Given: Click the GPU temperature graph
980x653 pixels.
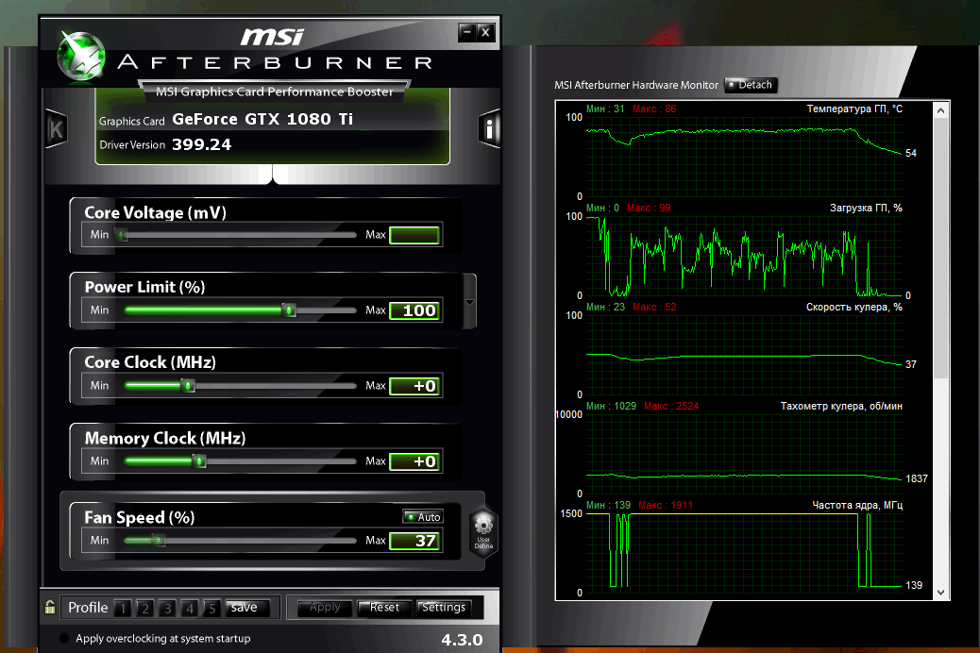Looking at the screenshot, I should (744, 157).
